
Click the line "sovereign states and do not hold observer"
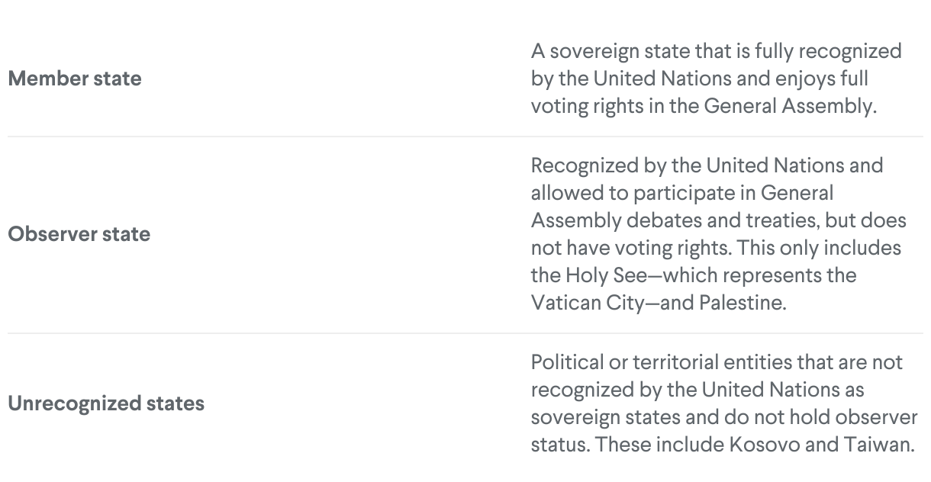(723, 417)
